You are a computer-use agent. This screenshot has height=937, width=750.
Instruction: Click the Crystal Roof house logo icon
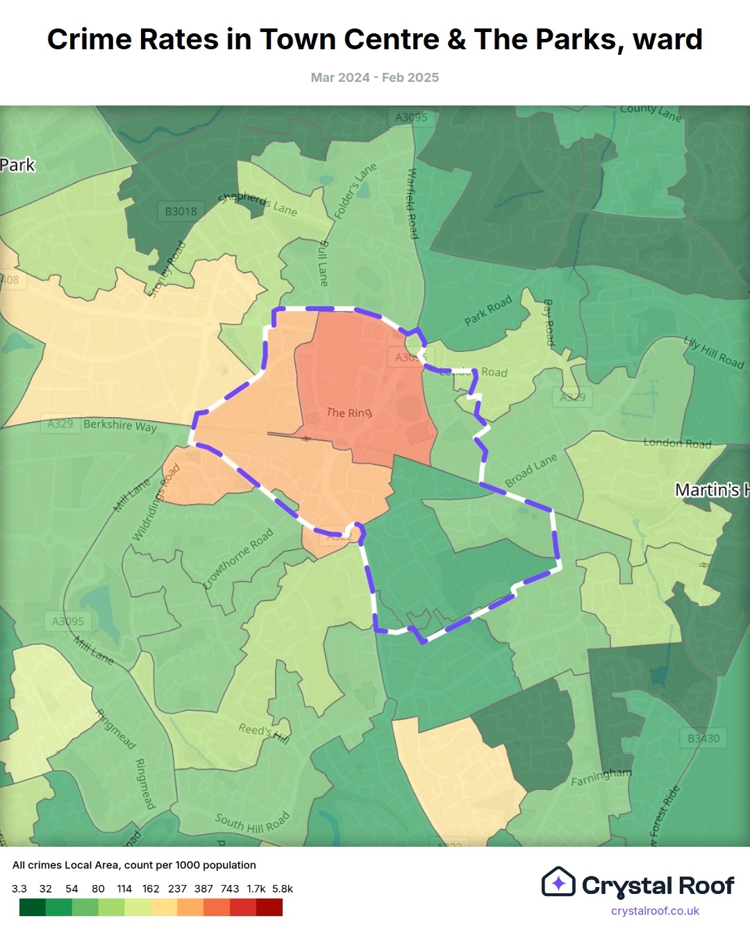(x=558, y=882)
